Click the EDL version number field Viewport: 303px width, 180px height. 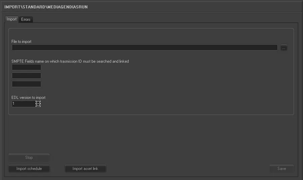23,104
